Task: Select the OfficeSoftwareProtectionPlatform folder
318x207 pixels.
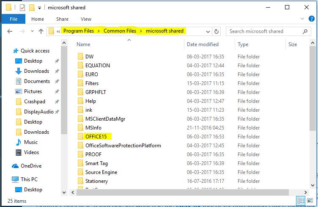Action: (123, 146)
